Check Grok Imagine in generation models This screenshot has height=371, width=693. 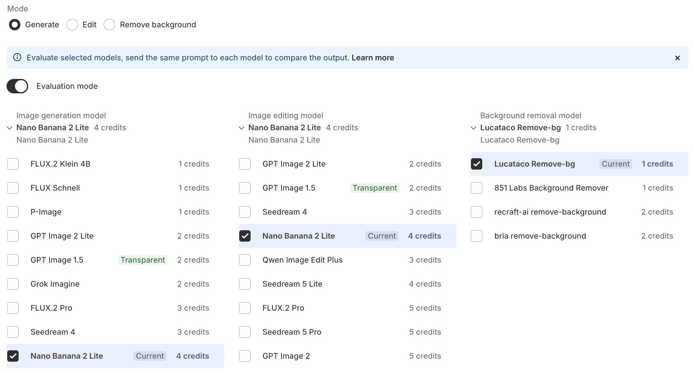point(13,284)
